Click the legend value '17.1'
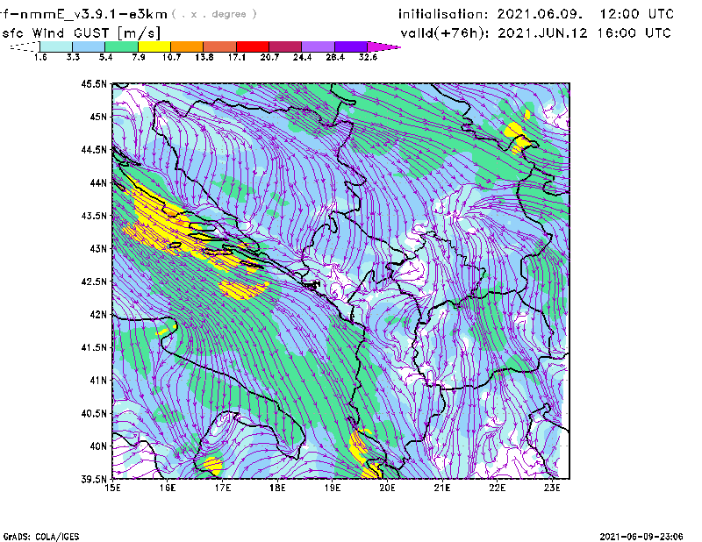 237,57
